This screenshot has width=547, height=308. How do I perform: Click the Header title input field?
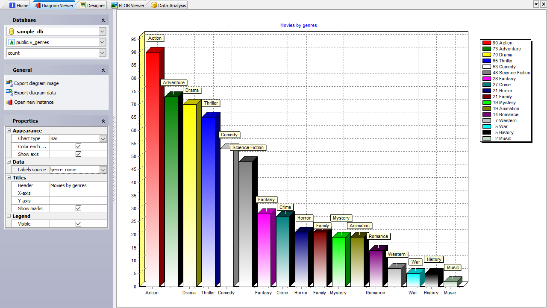tap(78, 185)
